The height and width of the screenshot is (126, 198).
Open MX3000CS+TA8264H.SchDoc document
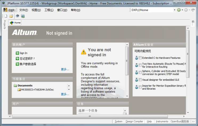pyautogui.click(x=38, y=90)
